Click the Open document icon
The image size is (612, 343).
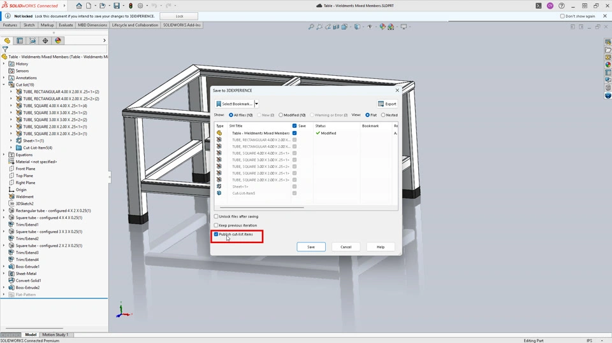pos(102,6)
